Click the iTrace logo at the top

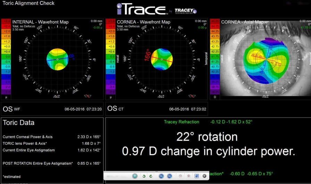pos(142,9)
